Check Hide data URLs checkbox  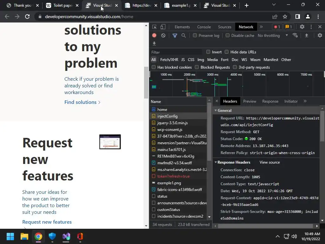[x=227, y=52]
